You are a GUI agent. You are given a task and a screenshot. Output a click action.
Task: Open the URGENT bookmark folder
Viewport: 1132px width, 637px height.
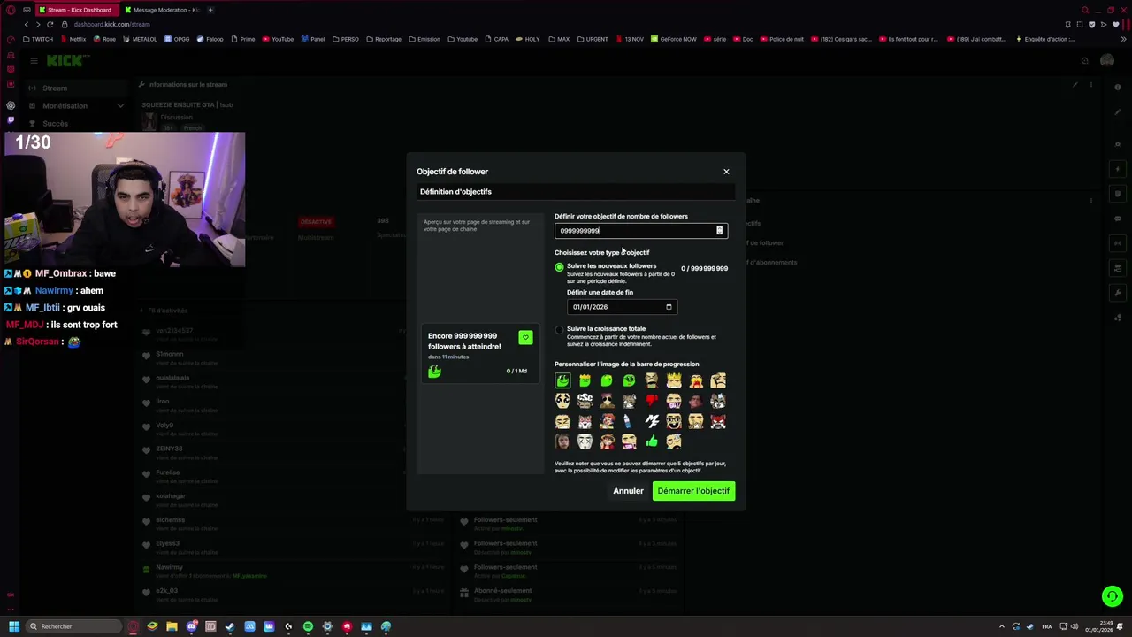592,39
